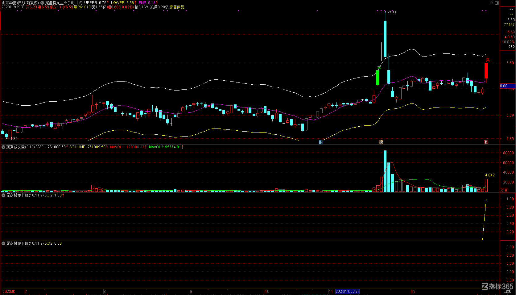Click the red 买 buy signal marker
The width and height of the screenshot is (516, 295).
[x=488, y=60]
